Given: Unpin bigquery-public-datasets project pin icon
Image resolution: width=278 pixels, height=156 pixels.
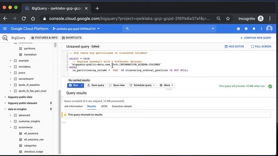Looking at the screenshot, I should [x=51, y=103].
